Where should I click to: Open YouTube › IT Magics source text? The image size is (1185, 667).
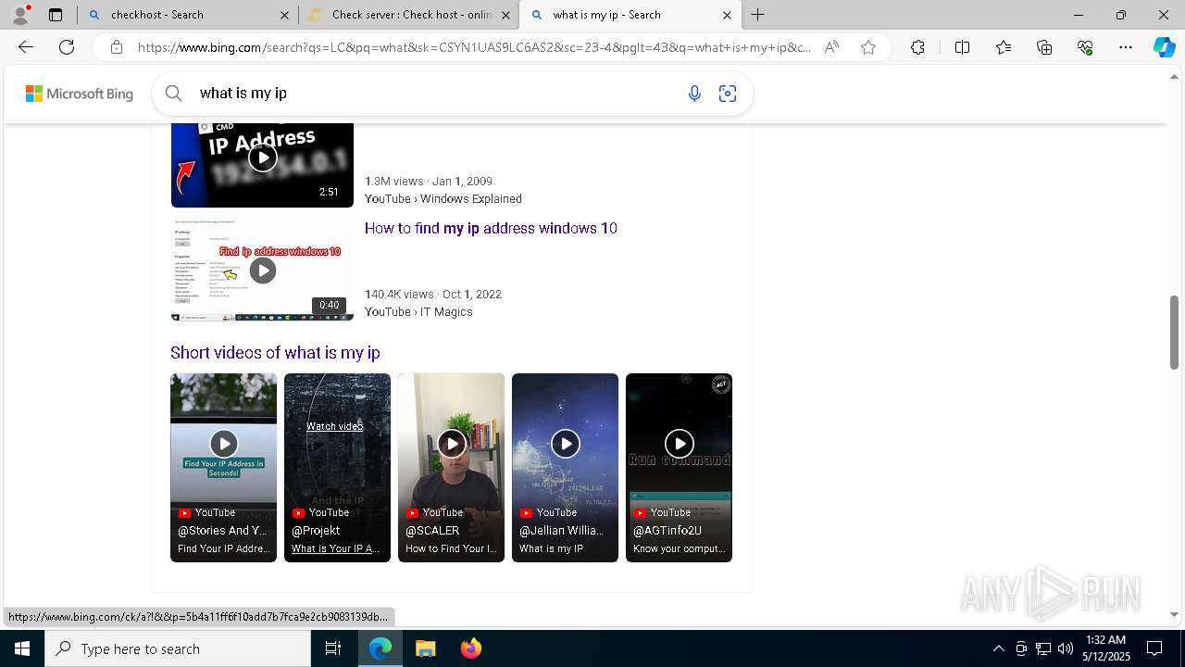coord(418,311)
